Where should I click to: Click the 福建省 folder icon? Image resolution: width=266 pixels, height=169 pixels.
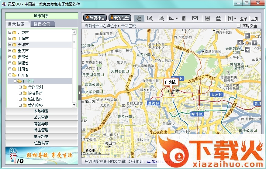pyautogui.click(x=14, y=63)
